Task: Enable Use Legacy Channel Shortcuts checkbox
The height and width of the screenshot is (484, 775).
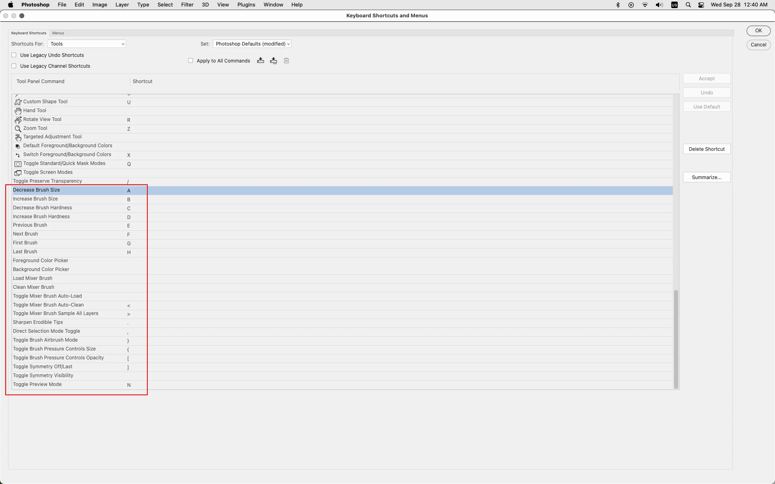Action: 14,66
